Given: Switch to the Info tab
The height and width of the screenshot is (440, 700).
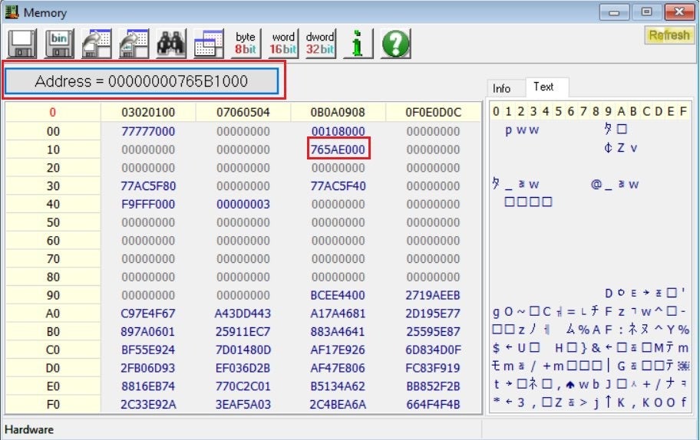Looking at the screenshot, I should 502,88.
